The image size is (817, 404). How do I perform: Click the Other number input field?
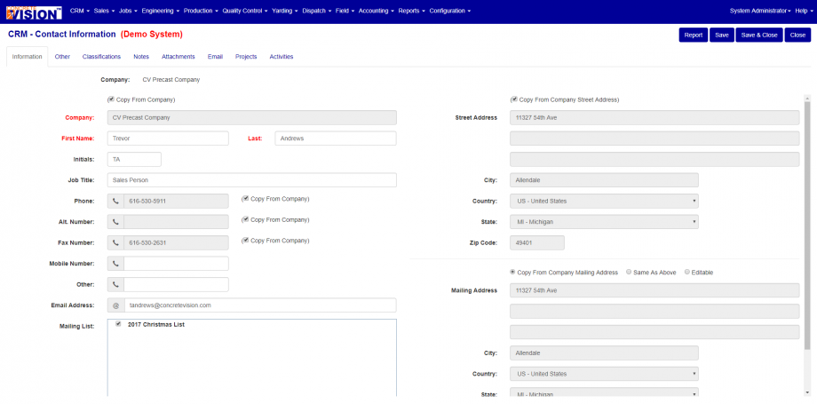(x=176, y=284)
